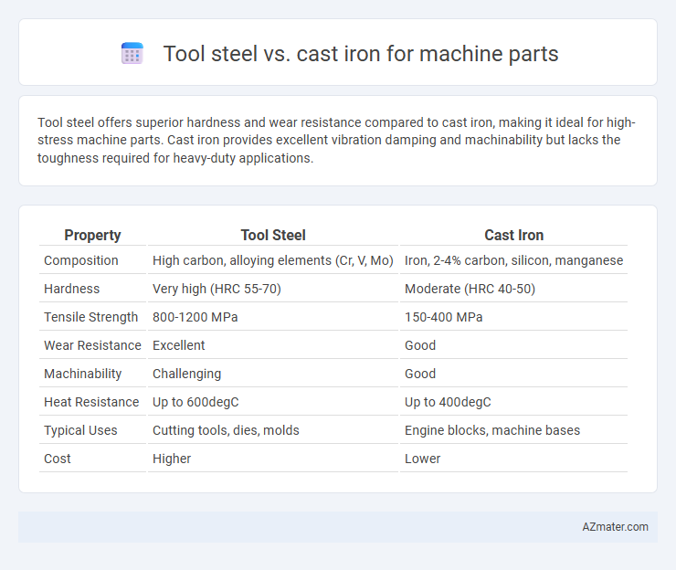676x570 pixels.
Task: Click the 'Cast Iron' column header
Action: 514,235
